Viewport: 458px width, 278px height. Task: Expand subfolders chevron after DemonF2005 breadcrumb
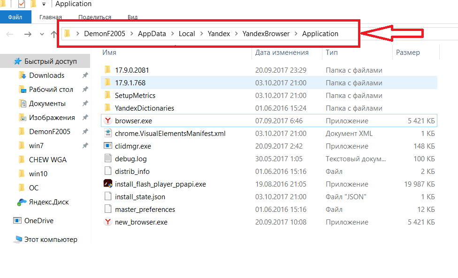132,34
